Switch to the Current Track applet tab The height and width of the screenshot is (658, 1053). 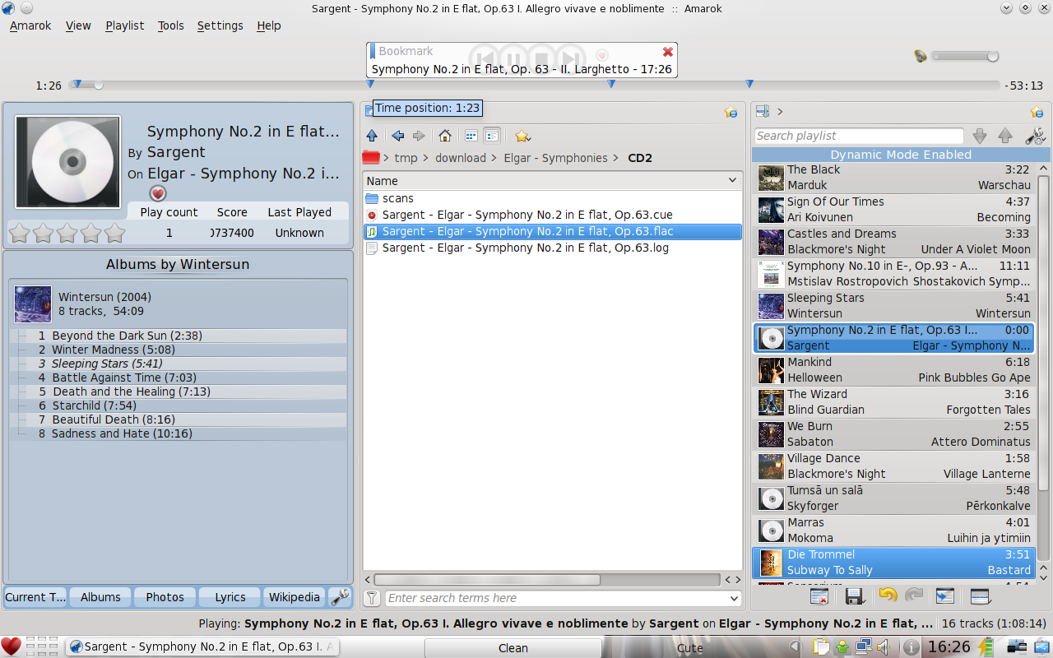tap(35, 597)
